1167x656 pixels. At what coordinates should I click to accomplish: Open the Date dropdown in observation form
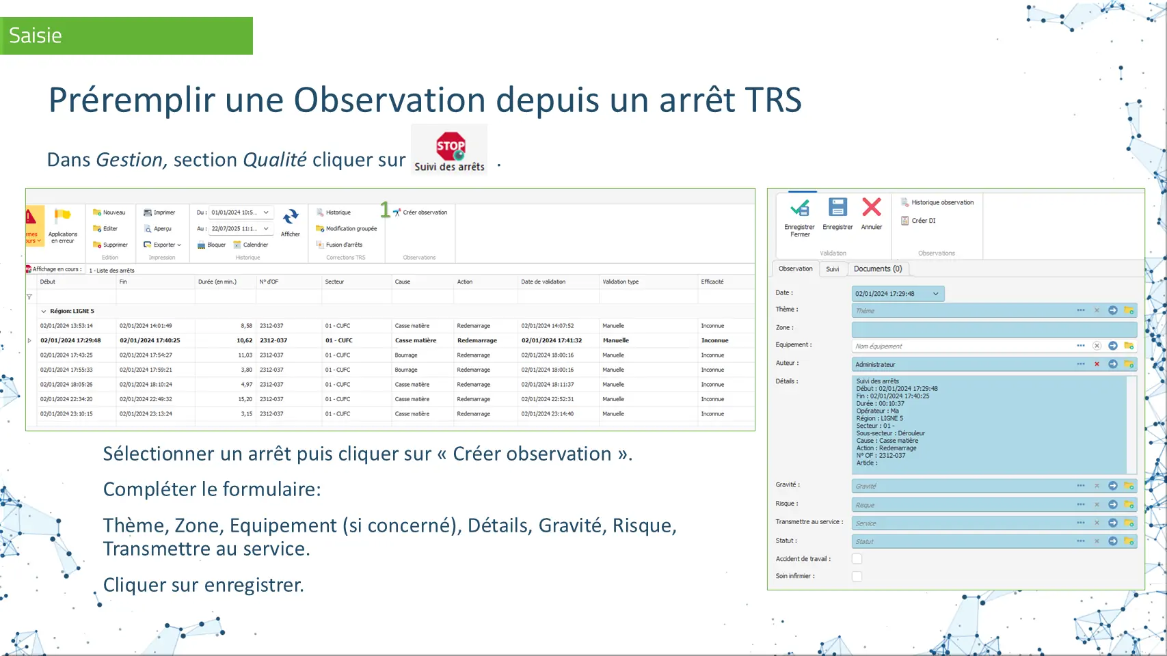pos(935,294)
